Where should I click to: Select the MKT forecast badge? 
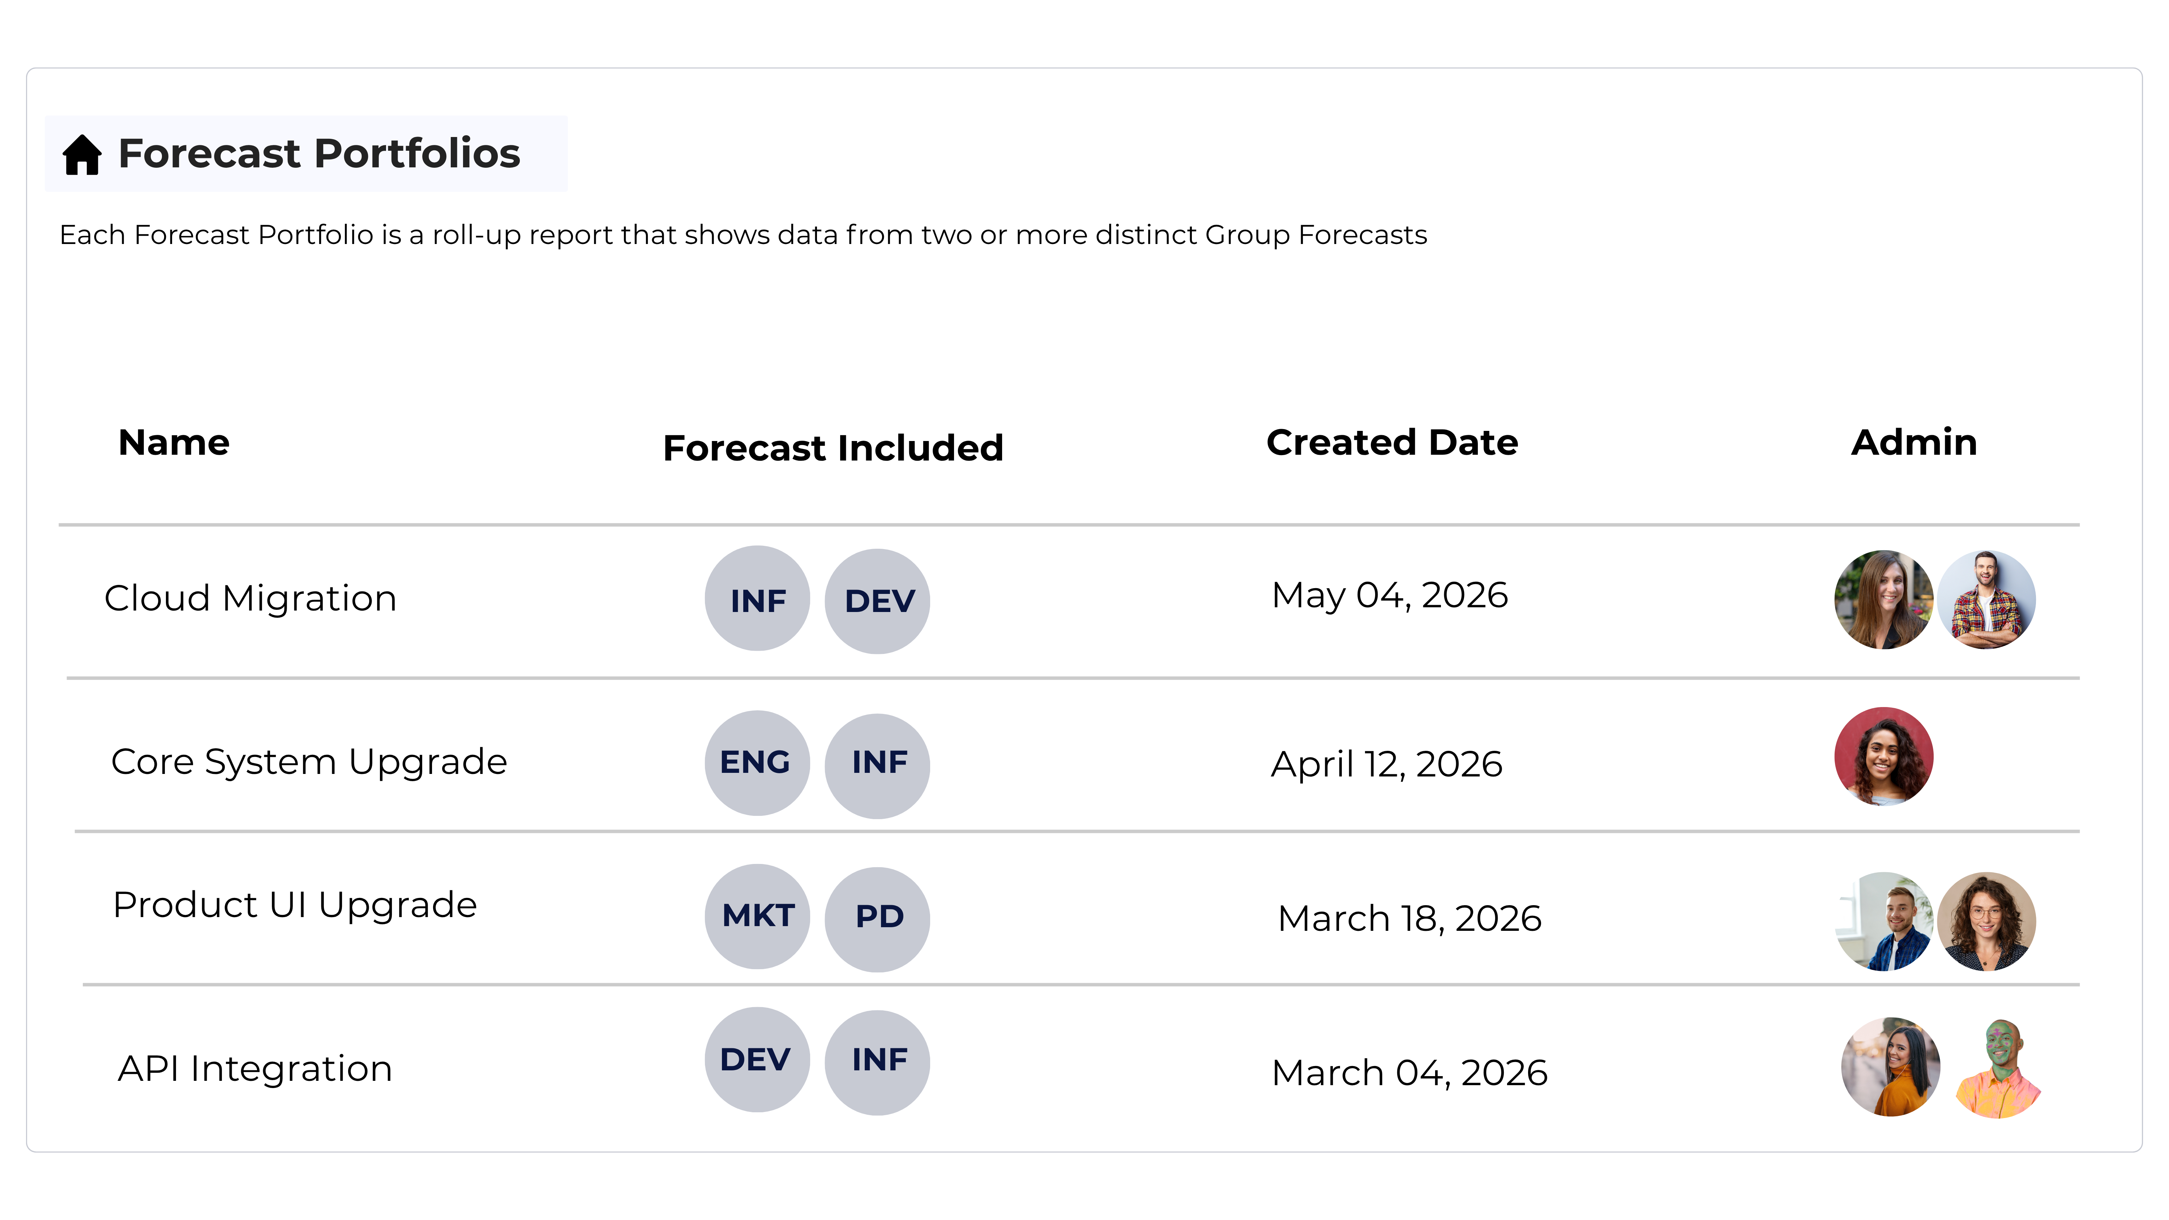(x=757, y=916)
